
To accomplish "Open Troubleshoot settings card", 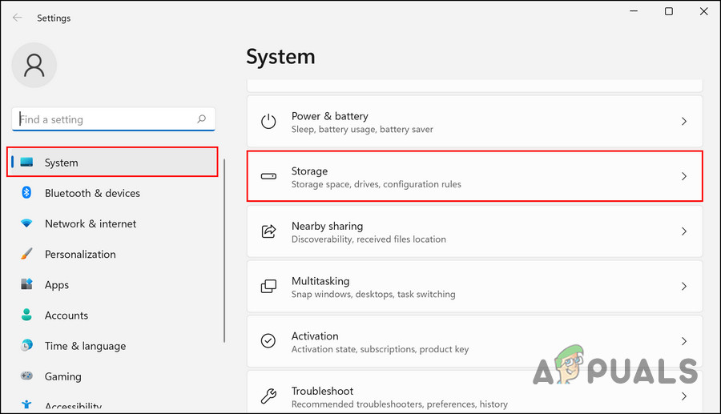I will tap(474, 392).
